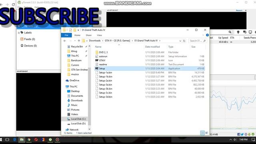Select Desktop in navigation pane

click(x=75, y=91)
